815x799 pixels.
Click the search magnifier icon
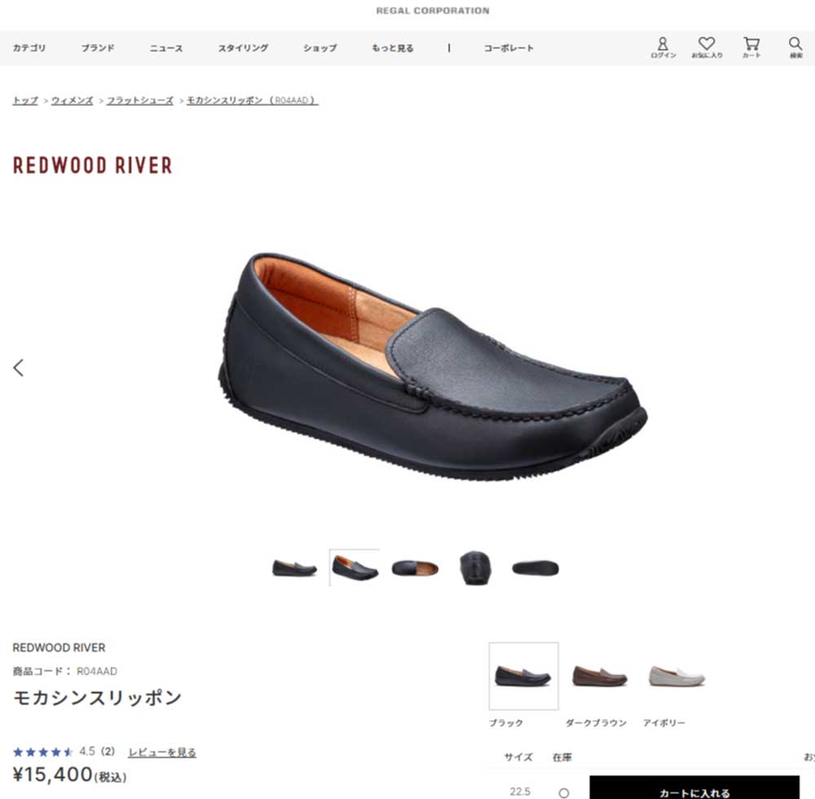click(795, 46)
